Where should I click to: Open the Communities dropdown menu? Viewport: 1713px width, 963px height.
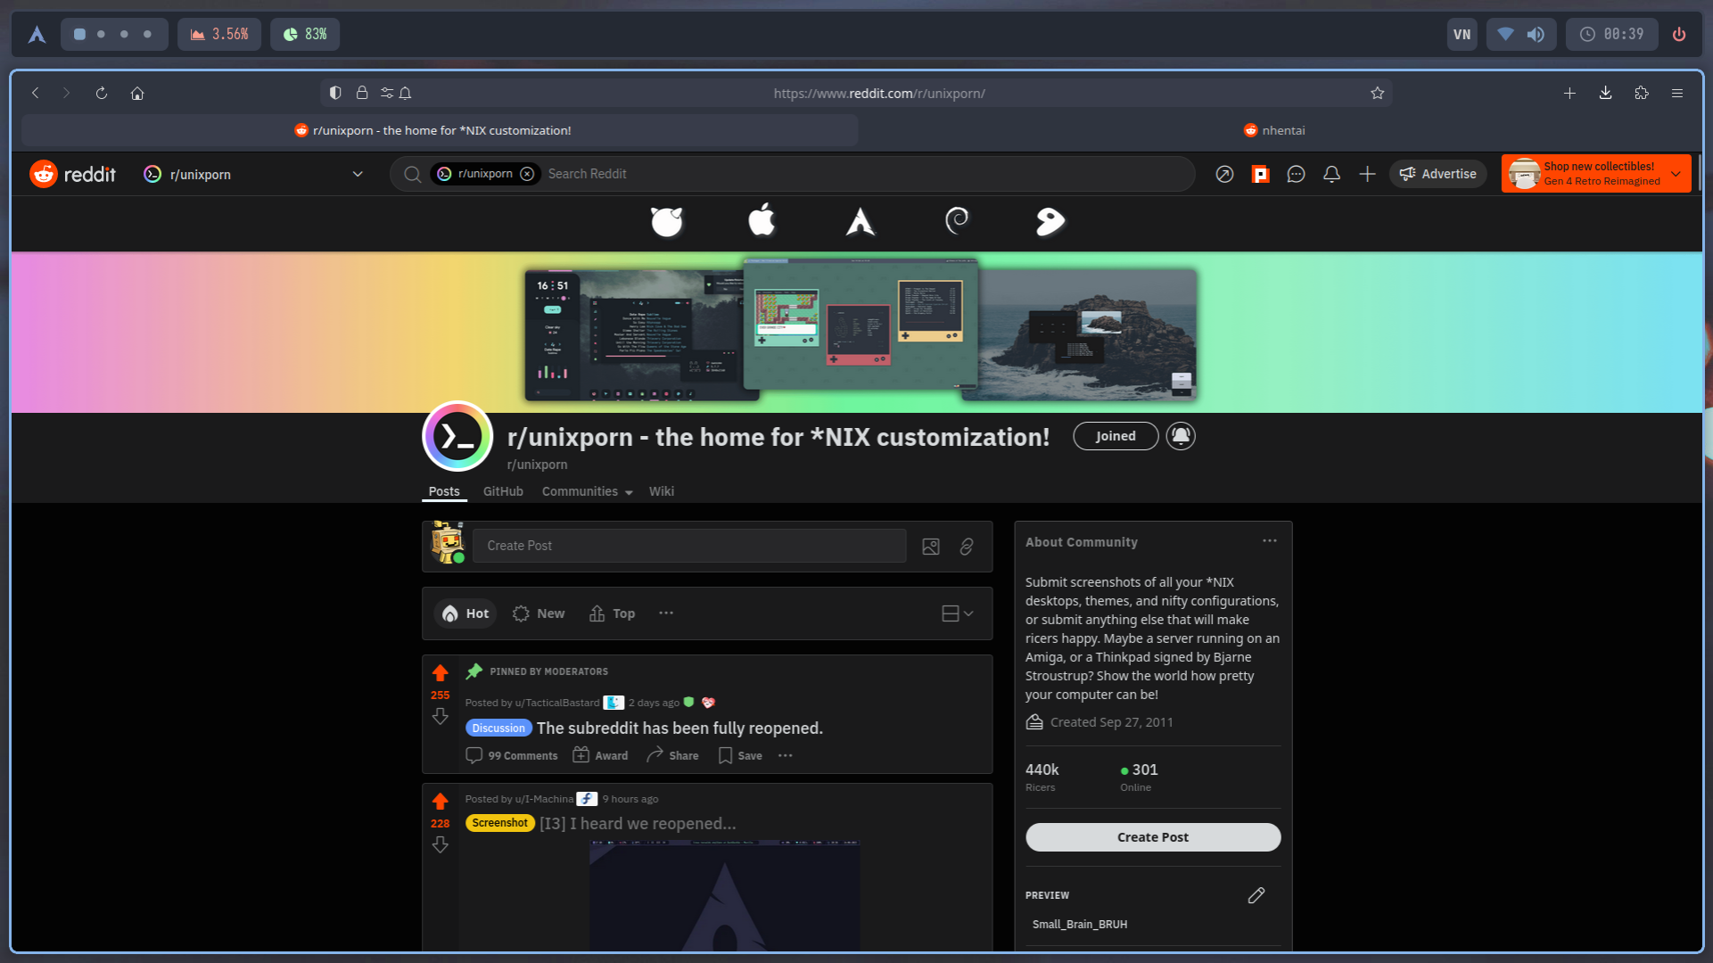coord(587,492)
